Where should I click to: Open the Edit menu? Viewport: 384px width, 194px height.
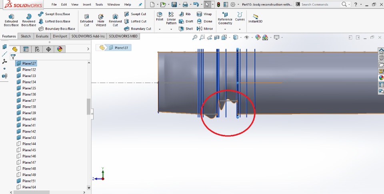pos(64,4)
